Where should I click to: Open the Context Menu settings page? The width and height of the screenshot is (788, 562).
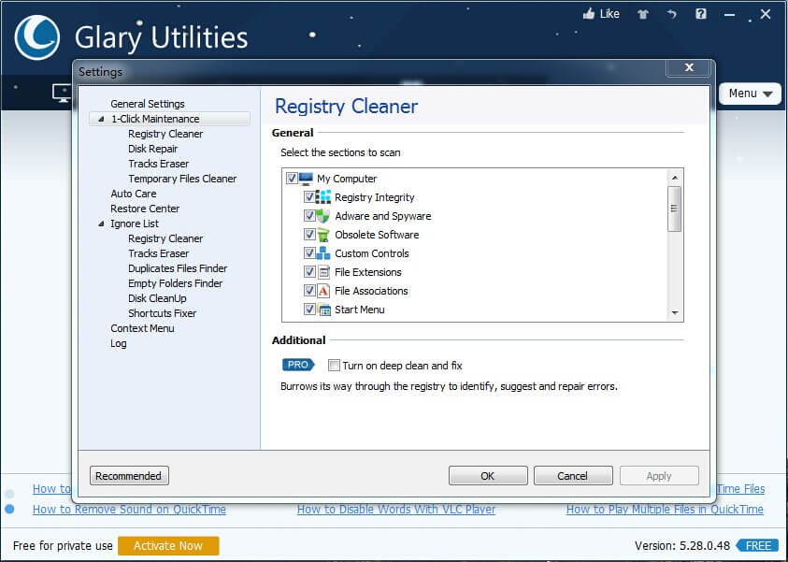[x=142, y=328]
